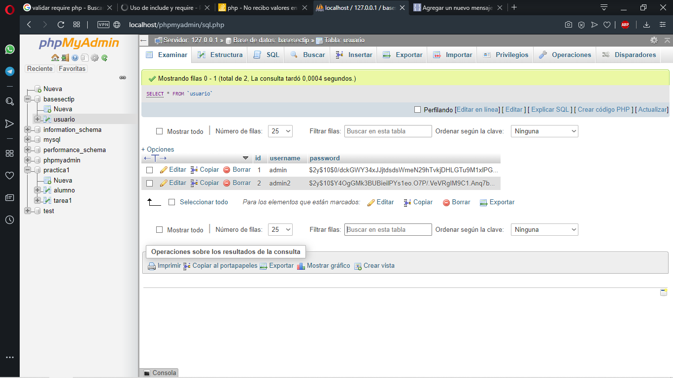Expand the information_schema database node
The image size is (673, 378).
click(x=28, y=130)
